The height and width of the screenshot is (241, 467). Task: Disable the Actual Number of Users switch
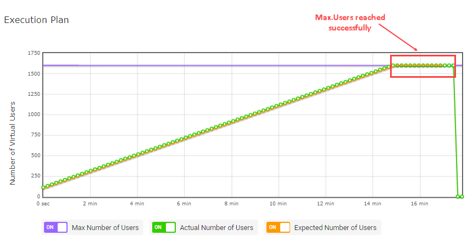point(163,227)
